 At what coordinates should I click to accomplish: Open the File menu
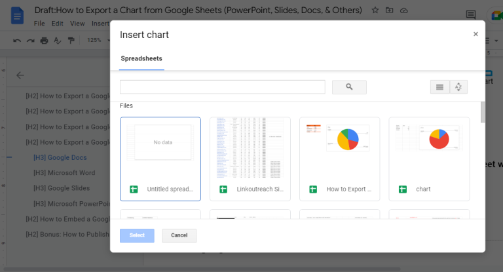tap(39, 24)
